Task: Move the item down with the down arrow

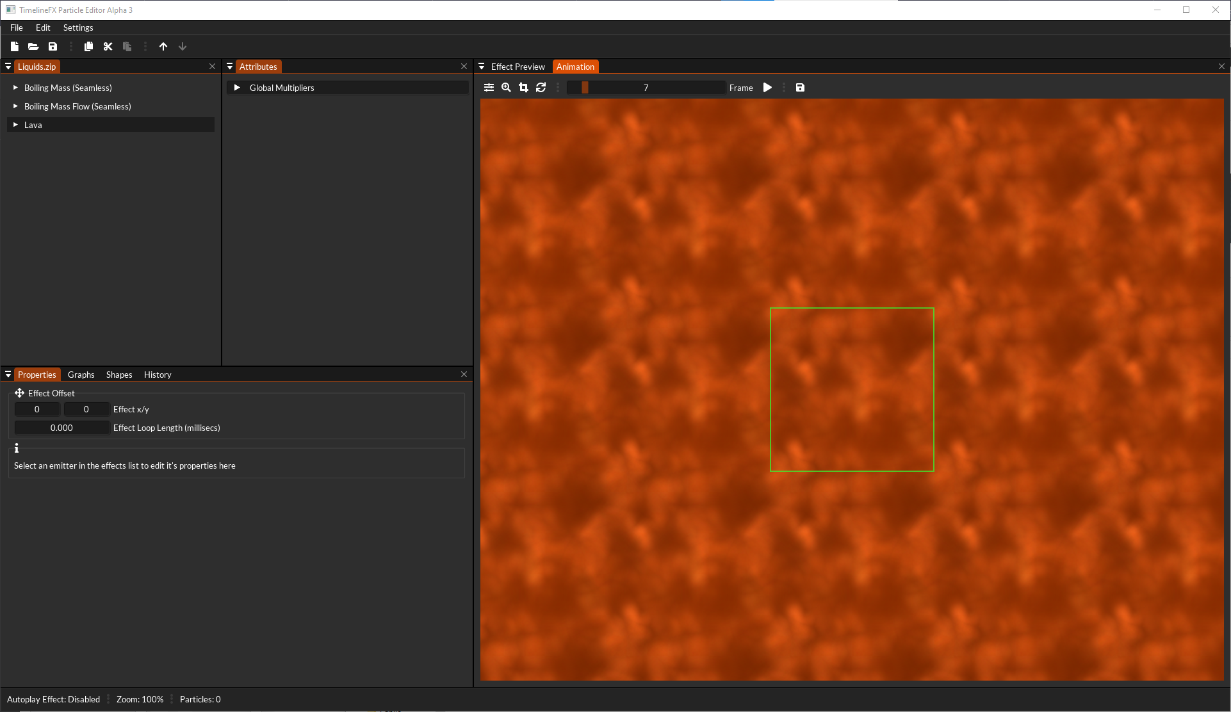Action: [x=183, y=46]
